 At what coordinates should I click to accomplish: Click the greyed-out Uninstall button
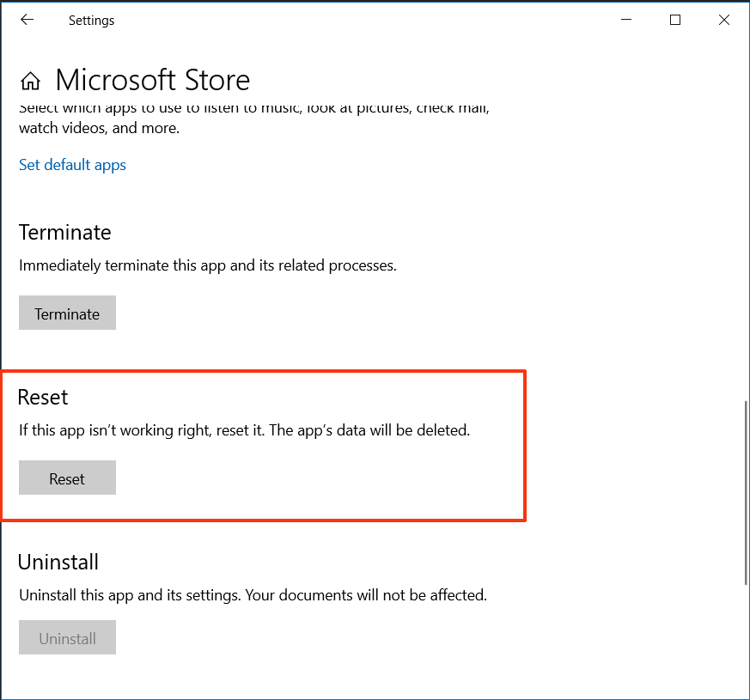68,637
